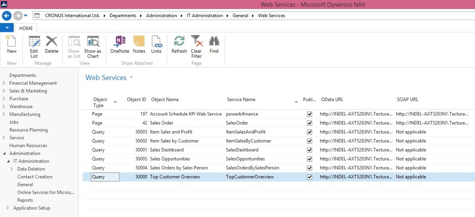475x217 pixels.
Task: Select the Account Schedule KPI Web Service cell
Action: click(186, 114)
